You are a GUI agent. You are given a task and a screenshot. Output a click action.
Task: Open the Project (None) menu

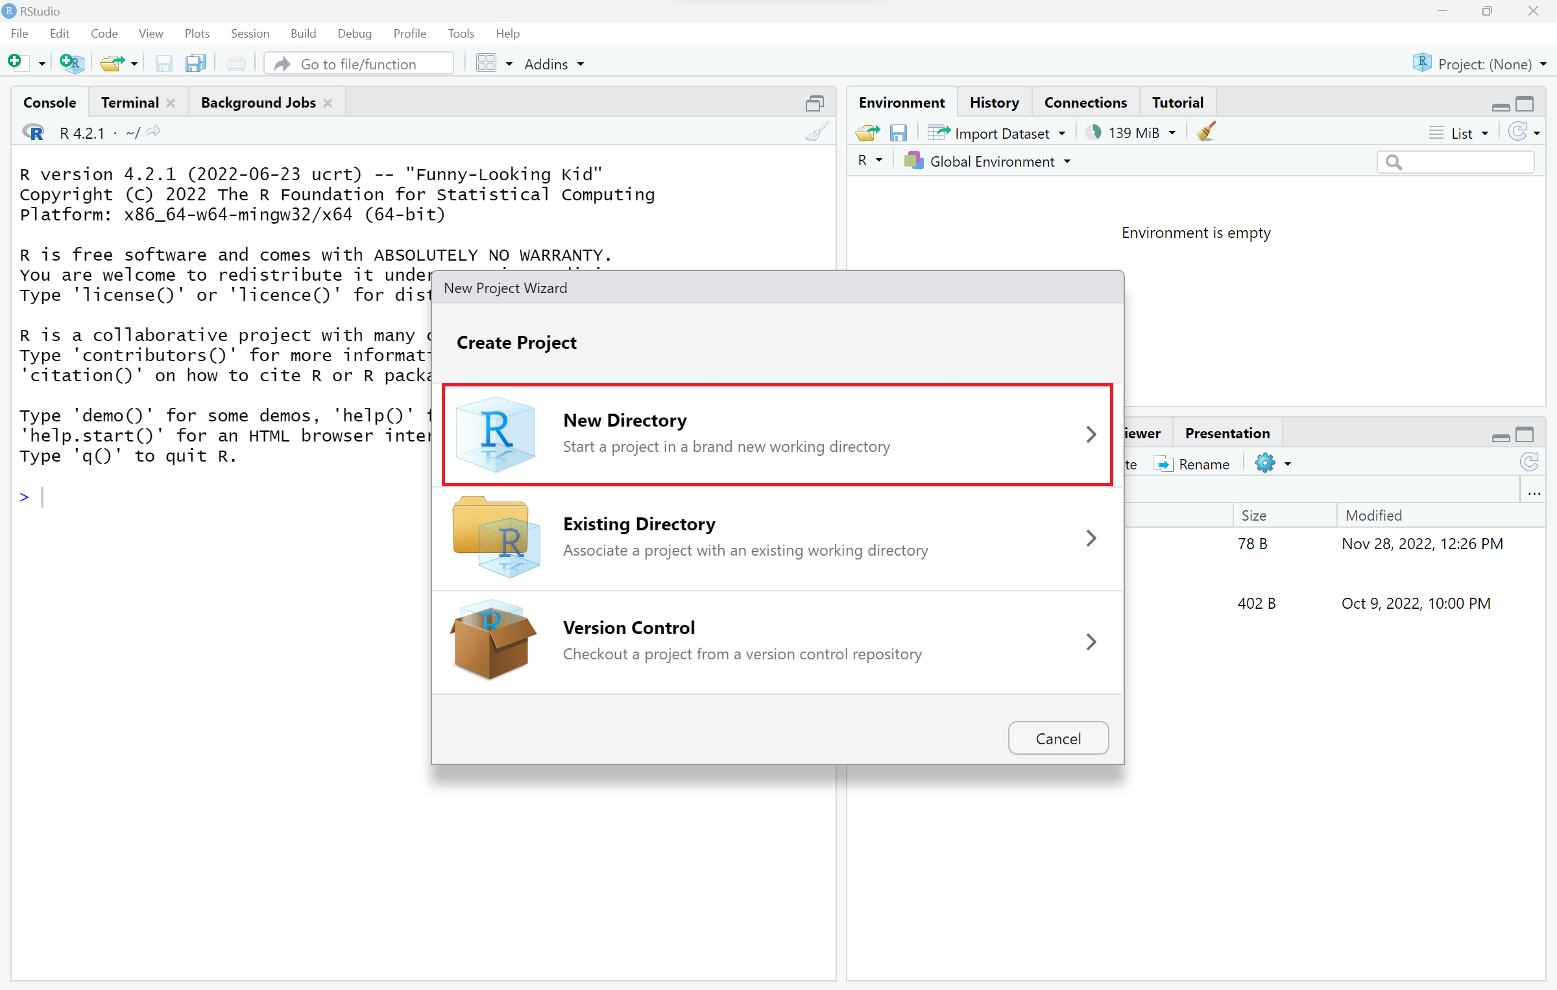1484,64
